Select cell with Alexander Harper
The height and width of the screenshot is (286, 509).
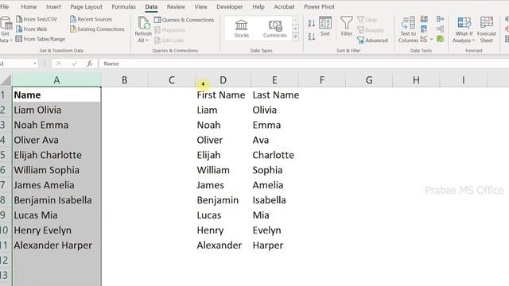[56, 245]
